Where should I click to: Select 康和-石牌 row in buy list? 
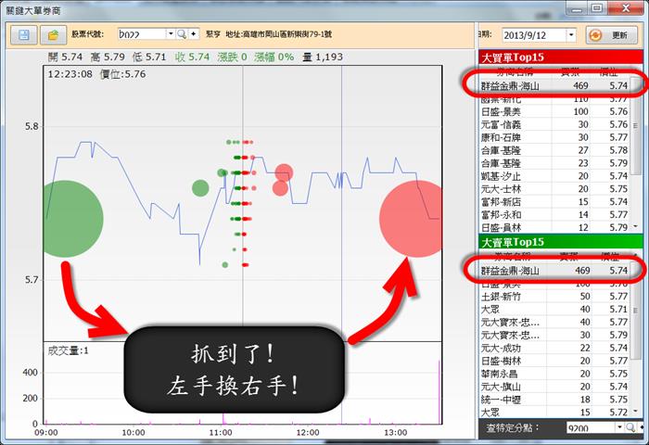pos(554,137)
